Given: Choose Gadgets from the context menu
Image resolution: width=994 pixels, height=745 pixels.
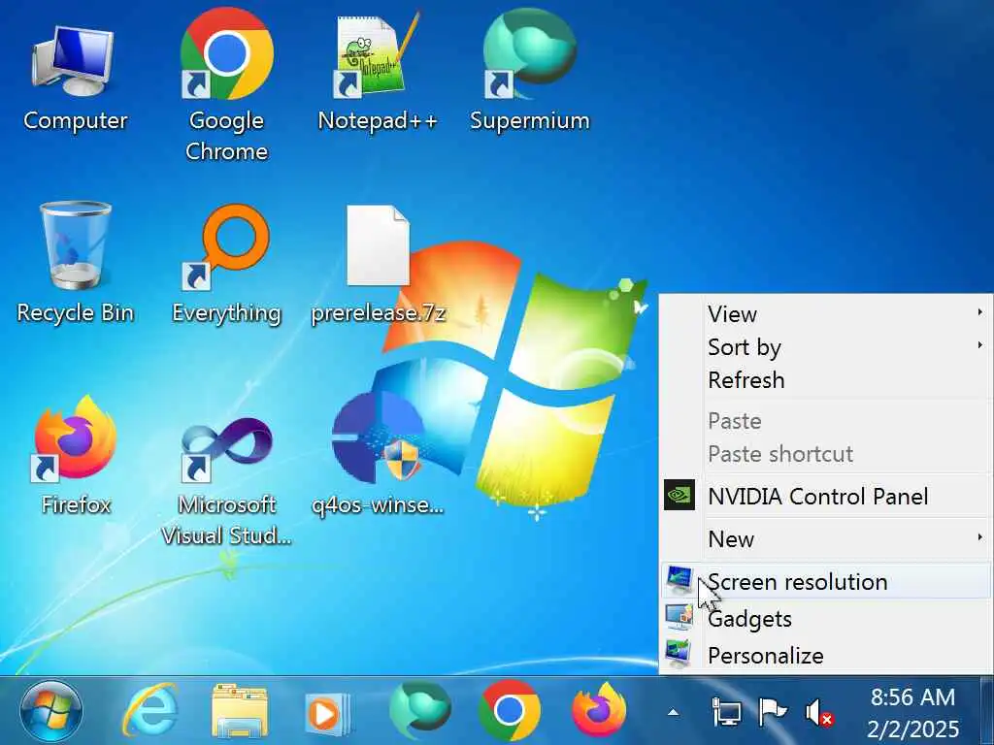Looking at the screenshot, I should pyautogui.click(x=826, y=618).
